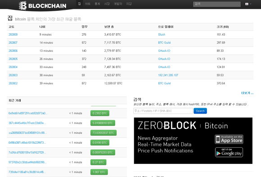Click the 더보기 more-blocks link
The height and width of the screenshot is (177, 261).
(x=247, y=93)
